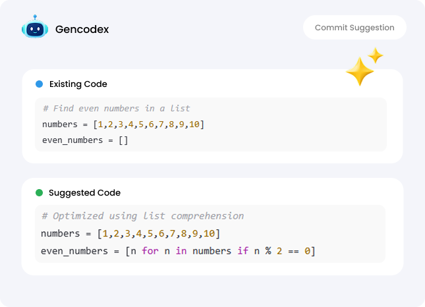Click the blue dot beside Existing Code
This screenshot has width=425, height=307.
pos(39,84)
